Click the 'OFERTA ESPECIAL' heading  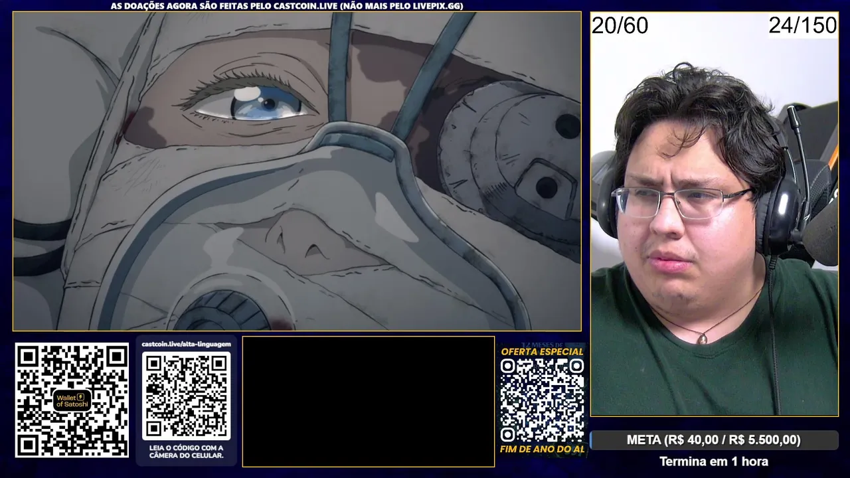click(542, 351)
